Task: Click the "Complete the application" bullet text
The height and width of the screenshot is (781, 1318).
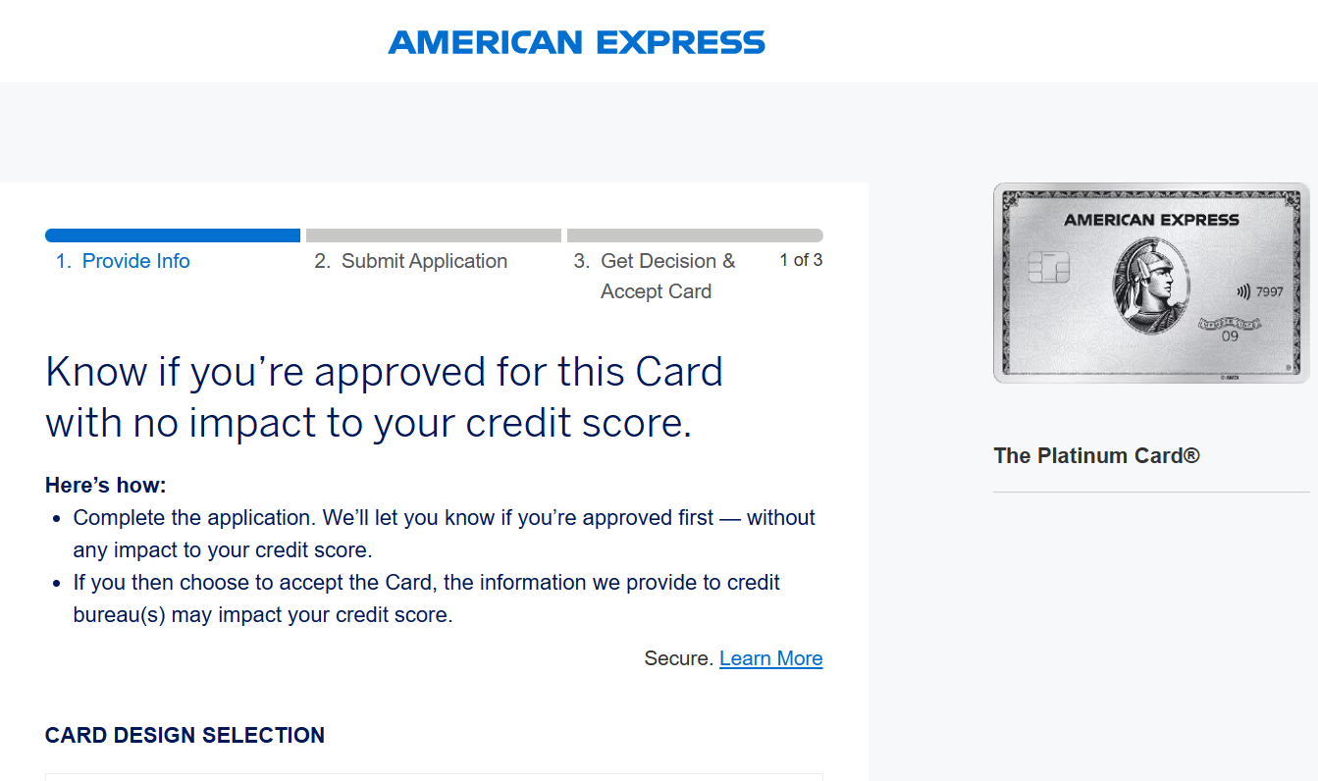Action: click(444, 533)
